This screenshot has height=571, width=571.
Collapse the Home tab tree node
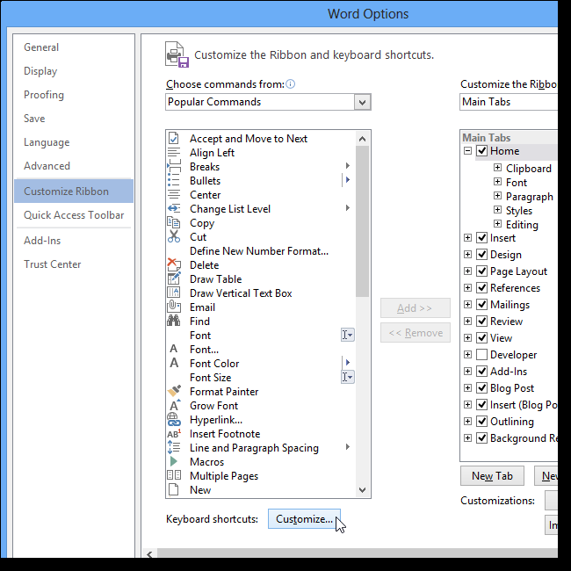coord(468,151)
